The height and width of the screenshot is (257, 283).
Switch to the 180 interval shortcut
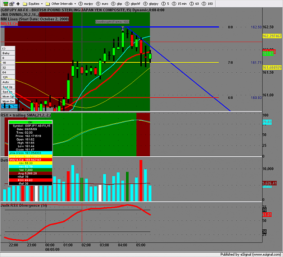pyautogui.click(x=207, y=4)
